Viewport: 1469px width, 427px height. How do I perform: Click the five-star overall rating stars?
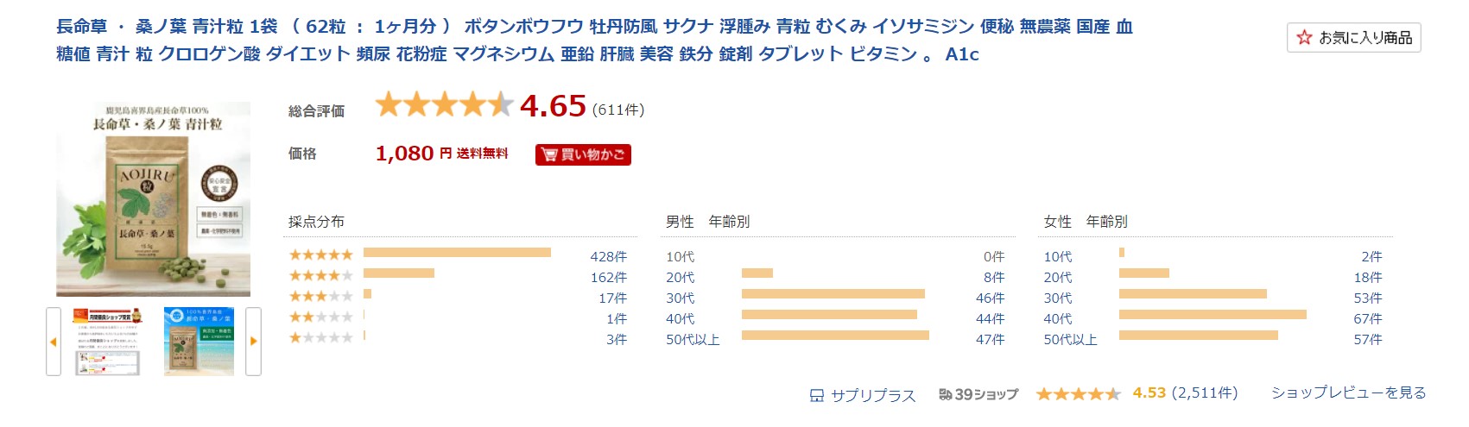point(444,105)
